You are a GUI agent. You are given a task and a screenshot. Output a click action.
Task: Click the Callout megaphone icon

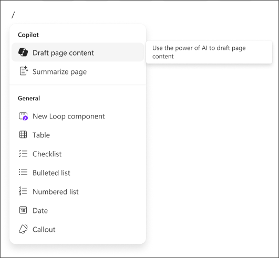click(x=23, y=229)
